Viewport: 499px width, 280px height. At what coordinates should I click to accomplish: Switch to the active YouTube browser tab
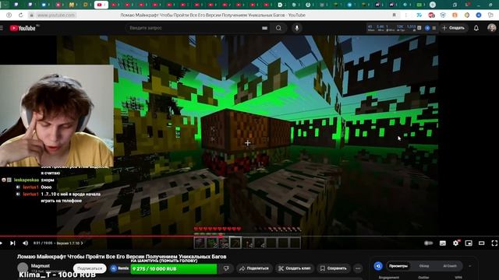coord(101,5)
